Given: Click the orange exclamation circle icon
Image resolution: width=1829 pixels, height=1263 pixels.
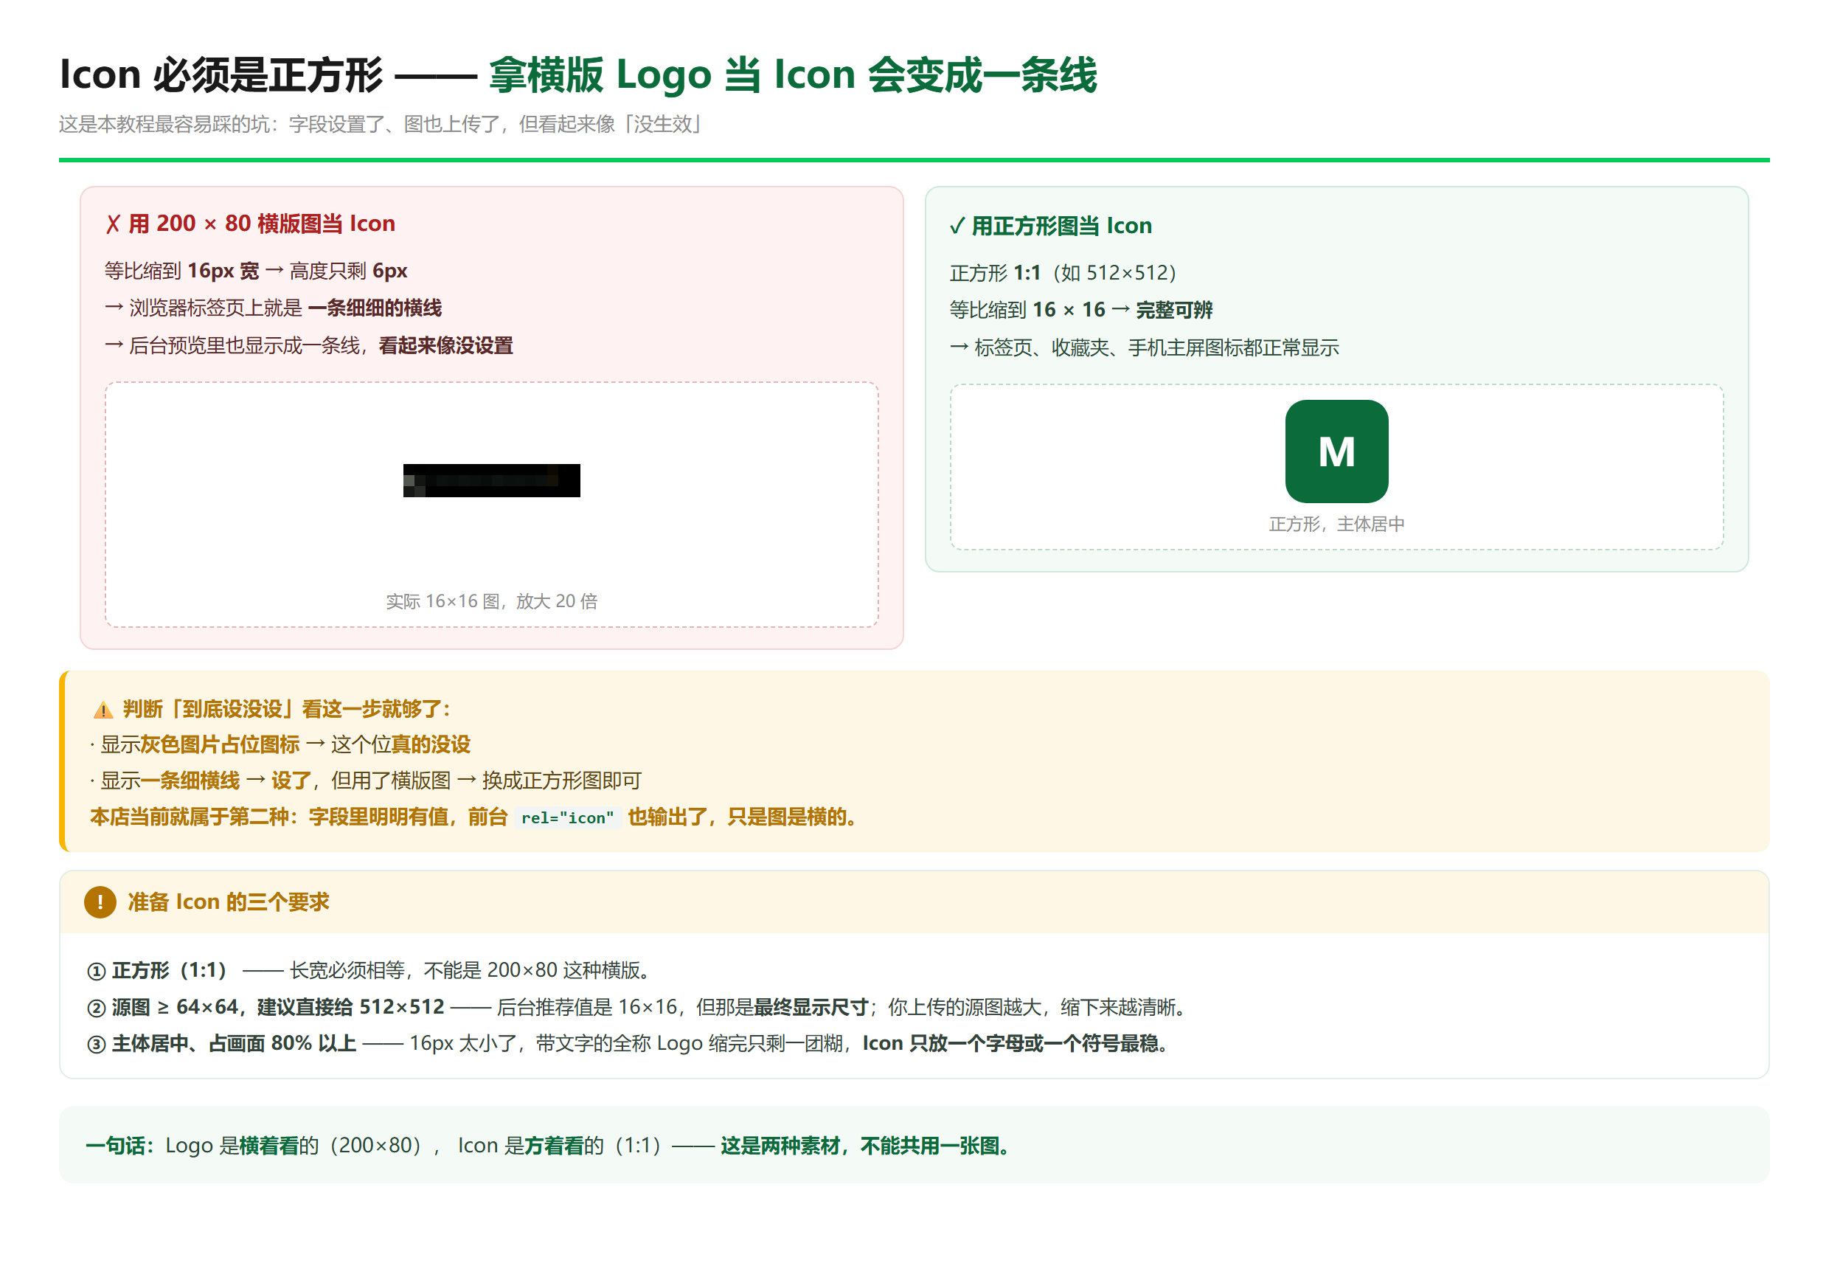Looking at the screenshot, I should point(100,902).
